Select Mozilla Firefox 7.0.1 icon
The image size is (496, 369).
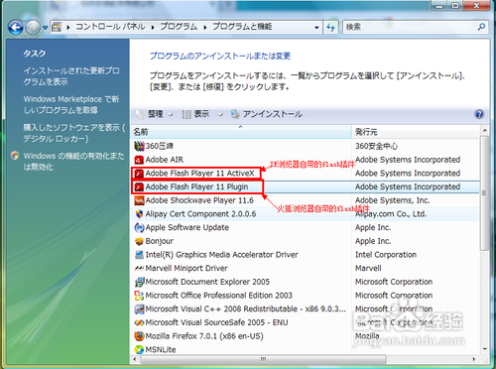click(139, 336)
